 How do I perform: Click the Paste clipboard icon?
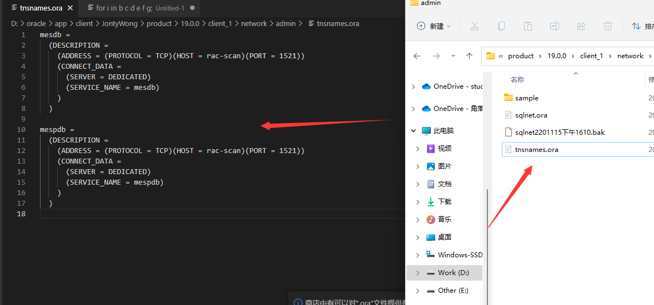click(528, 26)
